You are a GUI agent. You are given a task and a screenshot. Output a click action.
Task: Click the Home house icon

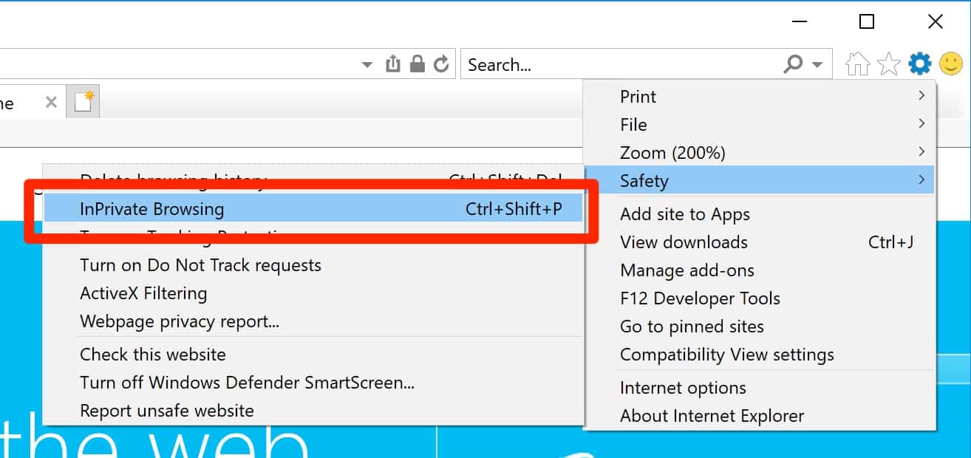click(x=857, y=64)
